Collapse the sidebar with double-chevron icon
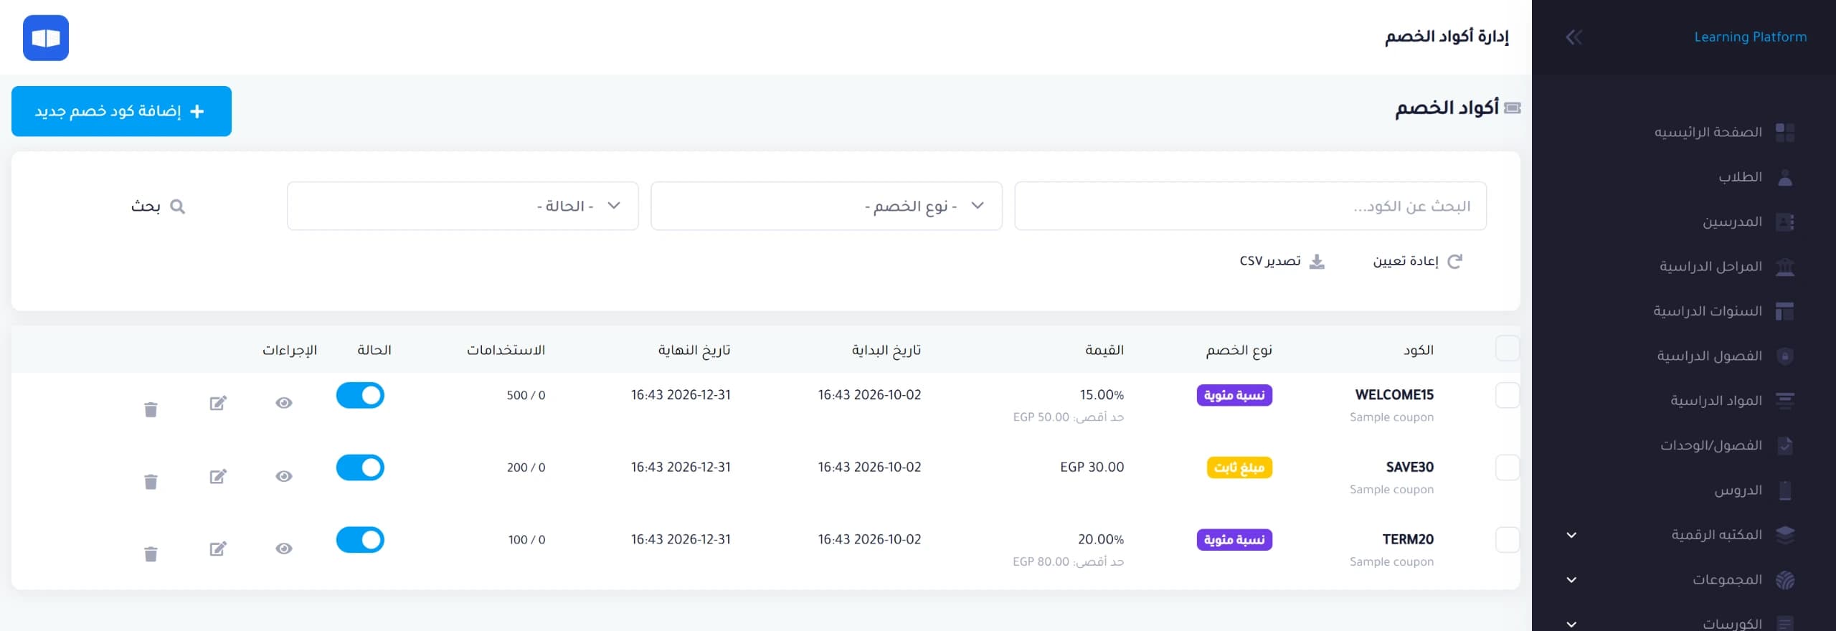The height and width of the screenshot is (631, 1836). pos(1574,37)
